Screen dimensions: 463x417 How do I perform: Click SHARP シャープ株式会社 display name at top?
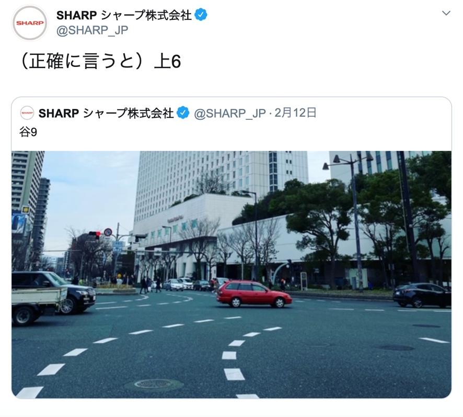click(124, 15)
